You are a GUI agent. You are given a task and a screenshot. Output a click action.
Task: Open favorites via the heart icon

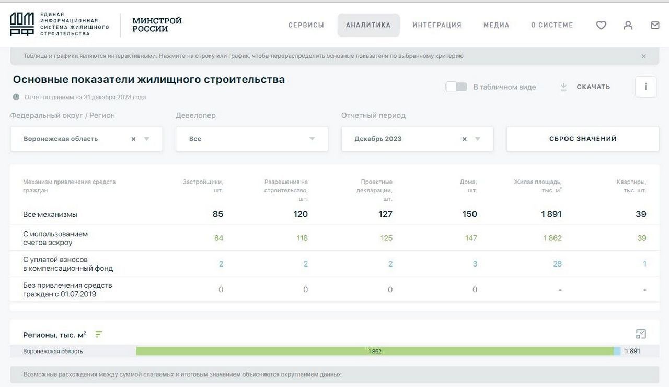[x=601, y=25]
